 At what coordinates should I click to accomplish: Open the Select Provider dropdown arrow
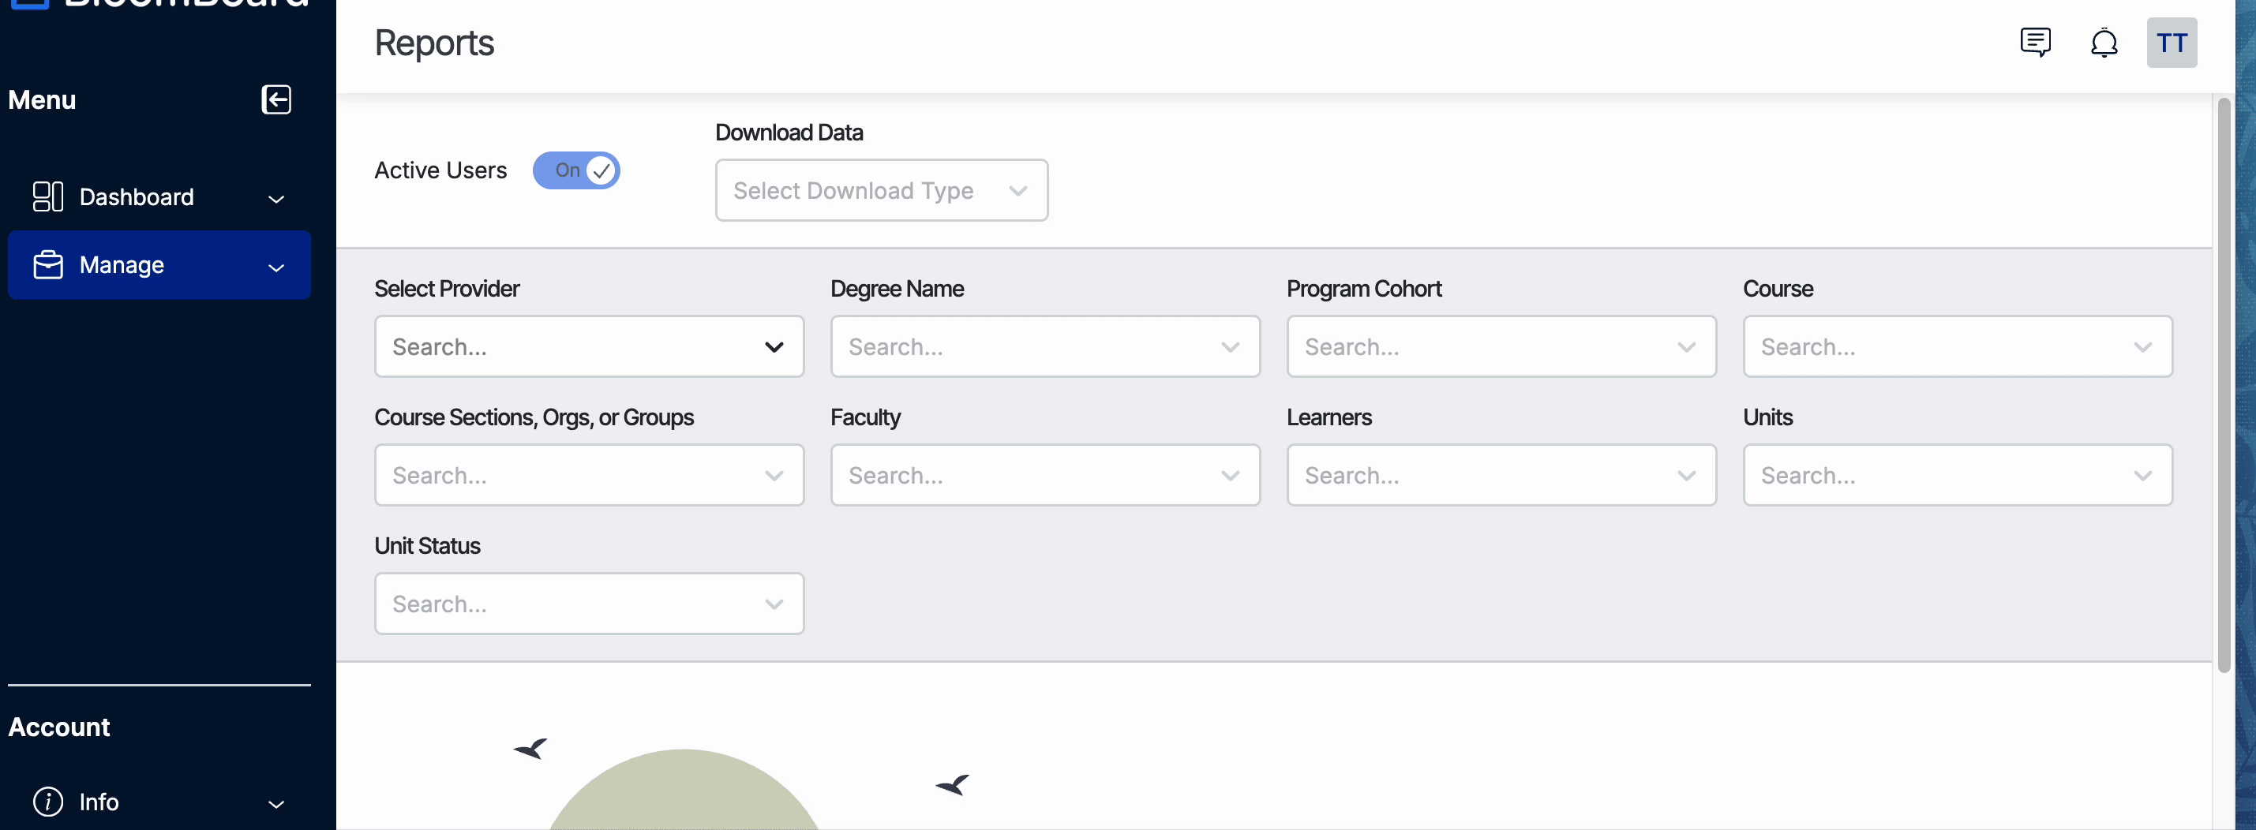[x=774, y=346]
